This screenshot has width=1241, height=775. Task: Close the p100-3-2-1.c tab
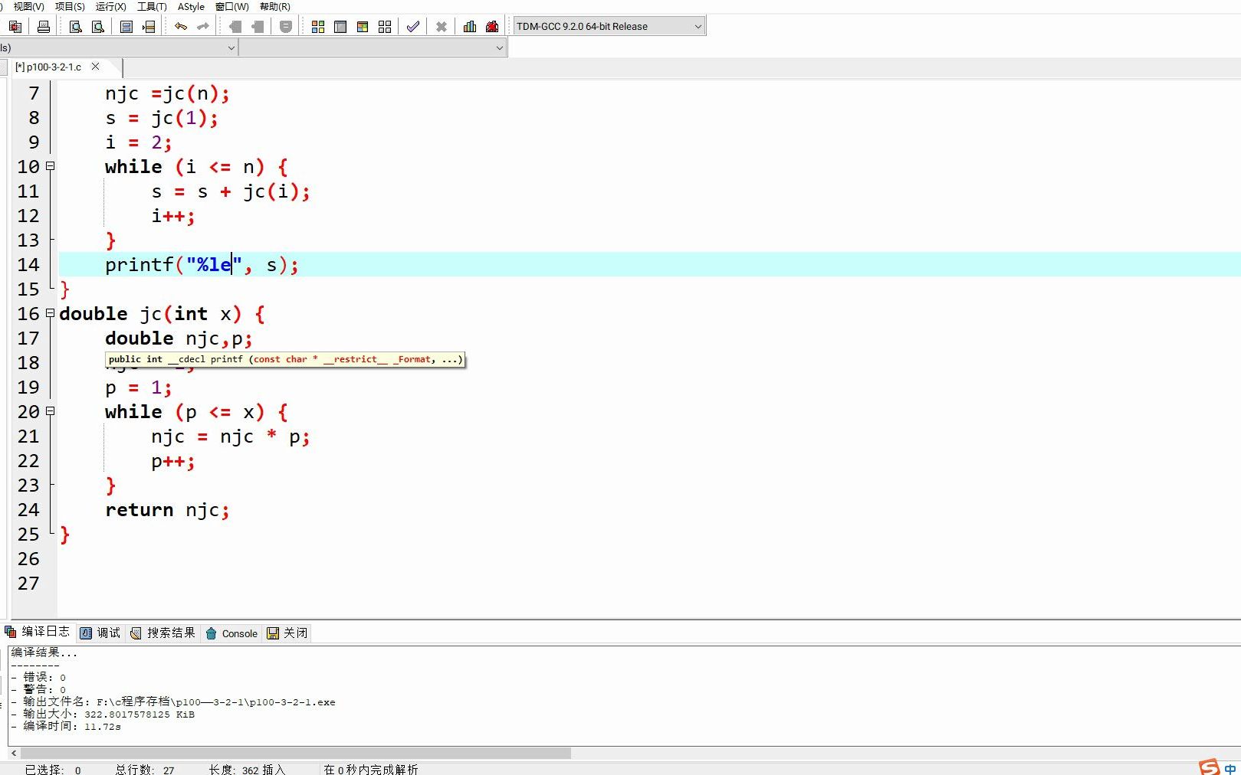click(x=95, y=67)
